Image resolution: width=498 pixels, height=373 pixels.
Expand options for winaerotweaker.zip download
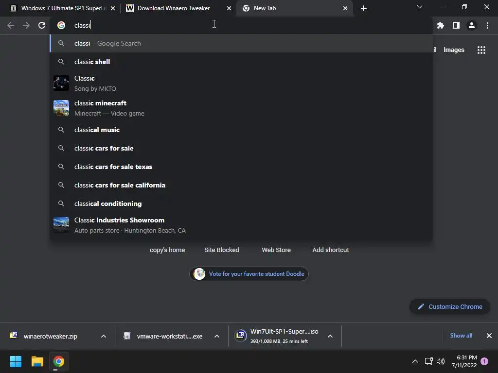coord(104,336)
